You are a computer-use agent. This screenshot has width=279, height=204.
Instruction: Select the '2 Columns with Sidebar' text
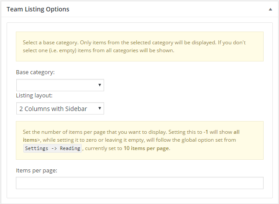(x=53, y=109)
